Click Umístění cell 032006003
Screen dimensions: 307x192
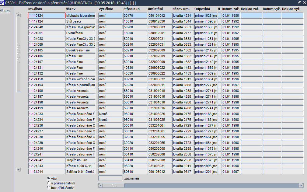tap(160, 27)
